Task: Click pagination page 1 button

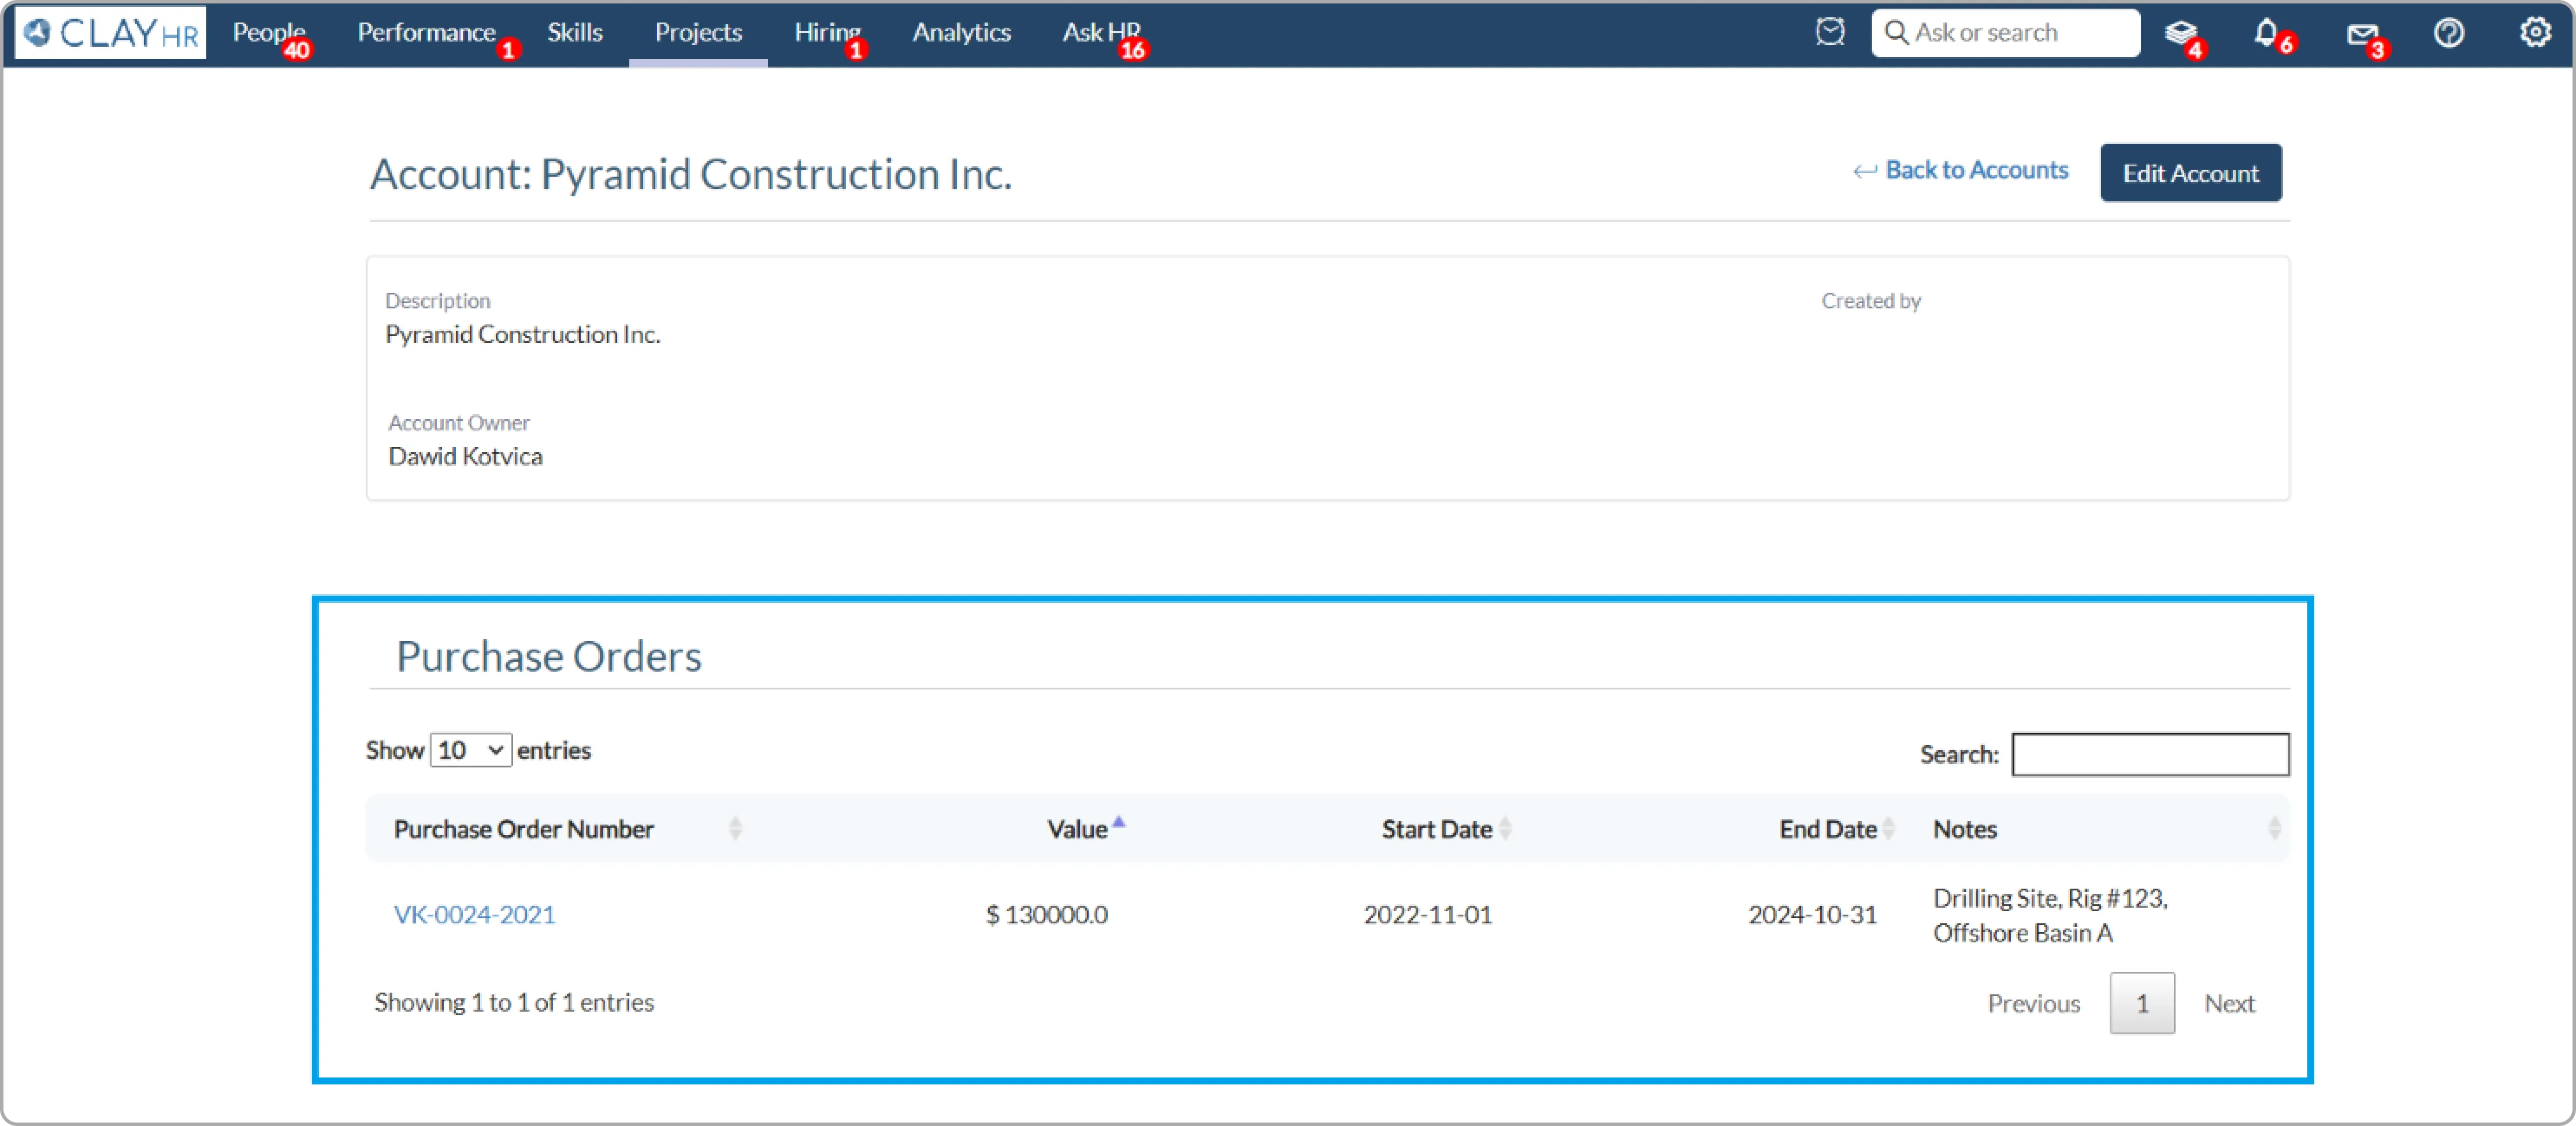Action: click(x=2141, y=1003)
